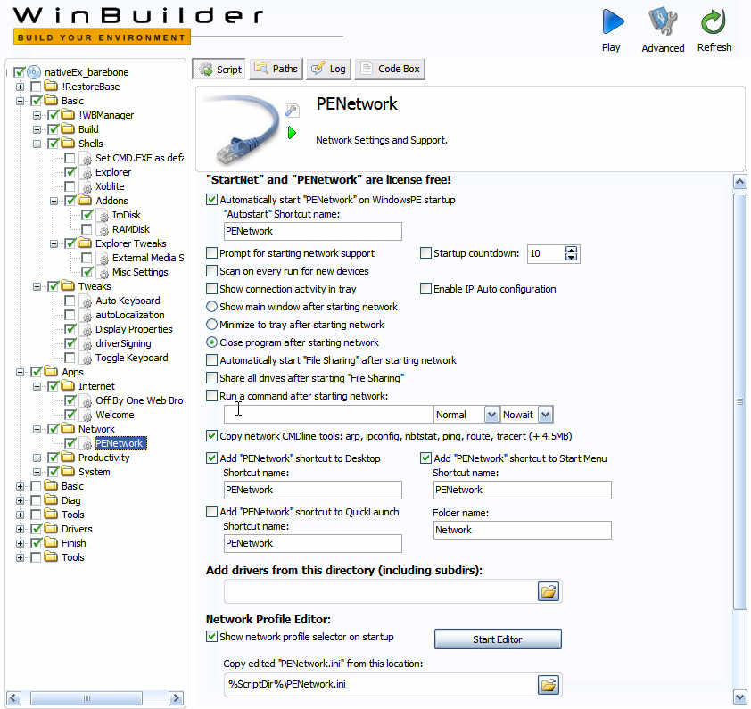This screenshot has width=751, height=709.
Task: Click the Toggle Keyboard gear icon
Action: (x=87, y=359)
